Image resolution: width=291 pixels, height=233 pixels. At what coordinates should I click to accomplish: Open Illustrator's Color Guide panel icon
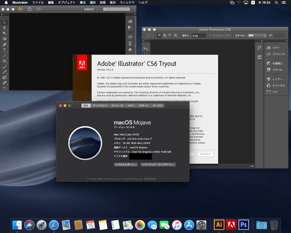point(130,28)
